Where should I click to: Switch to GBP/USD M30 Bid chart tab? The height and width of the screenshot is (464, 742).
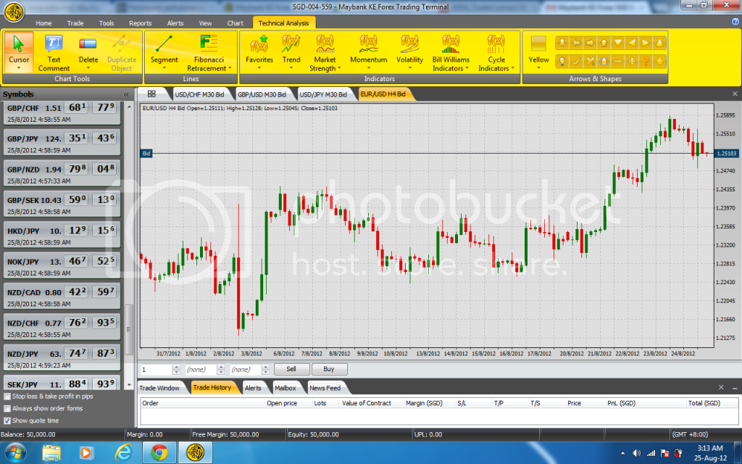262,94
